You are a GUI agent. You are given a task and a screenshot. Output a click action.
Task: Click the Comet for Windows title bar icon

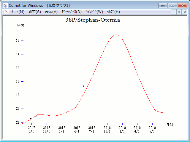click(5, 5)
